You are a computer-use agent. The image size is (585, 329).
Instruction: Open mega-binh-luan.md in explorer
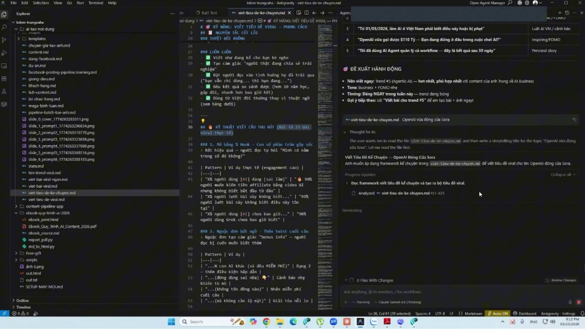click(45, 106)
